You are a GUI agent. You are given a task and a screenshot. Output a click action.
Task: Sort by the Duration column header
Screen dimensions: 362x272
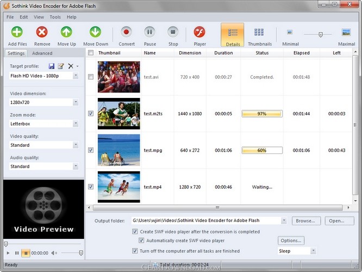point(223,53)
